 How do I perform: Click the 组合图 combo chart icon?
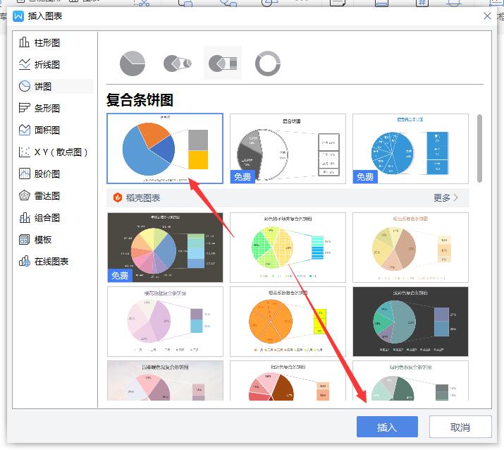[x=25, y=217]
